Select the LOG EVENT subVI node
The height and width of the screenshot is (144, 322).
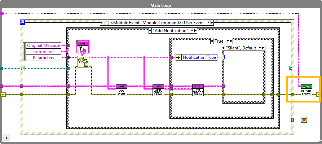[122, 90]
